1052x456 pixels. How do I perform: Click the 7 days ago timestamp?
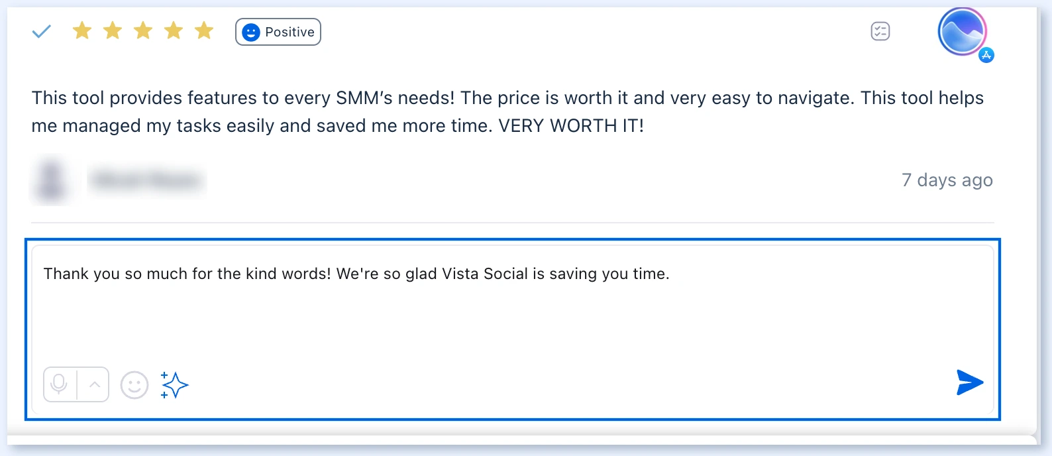tap(947, 180)
